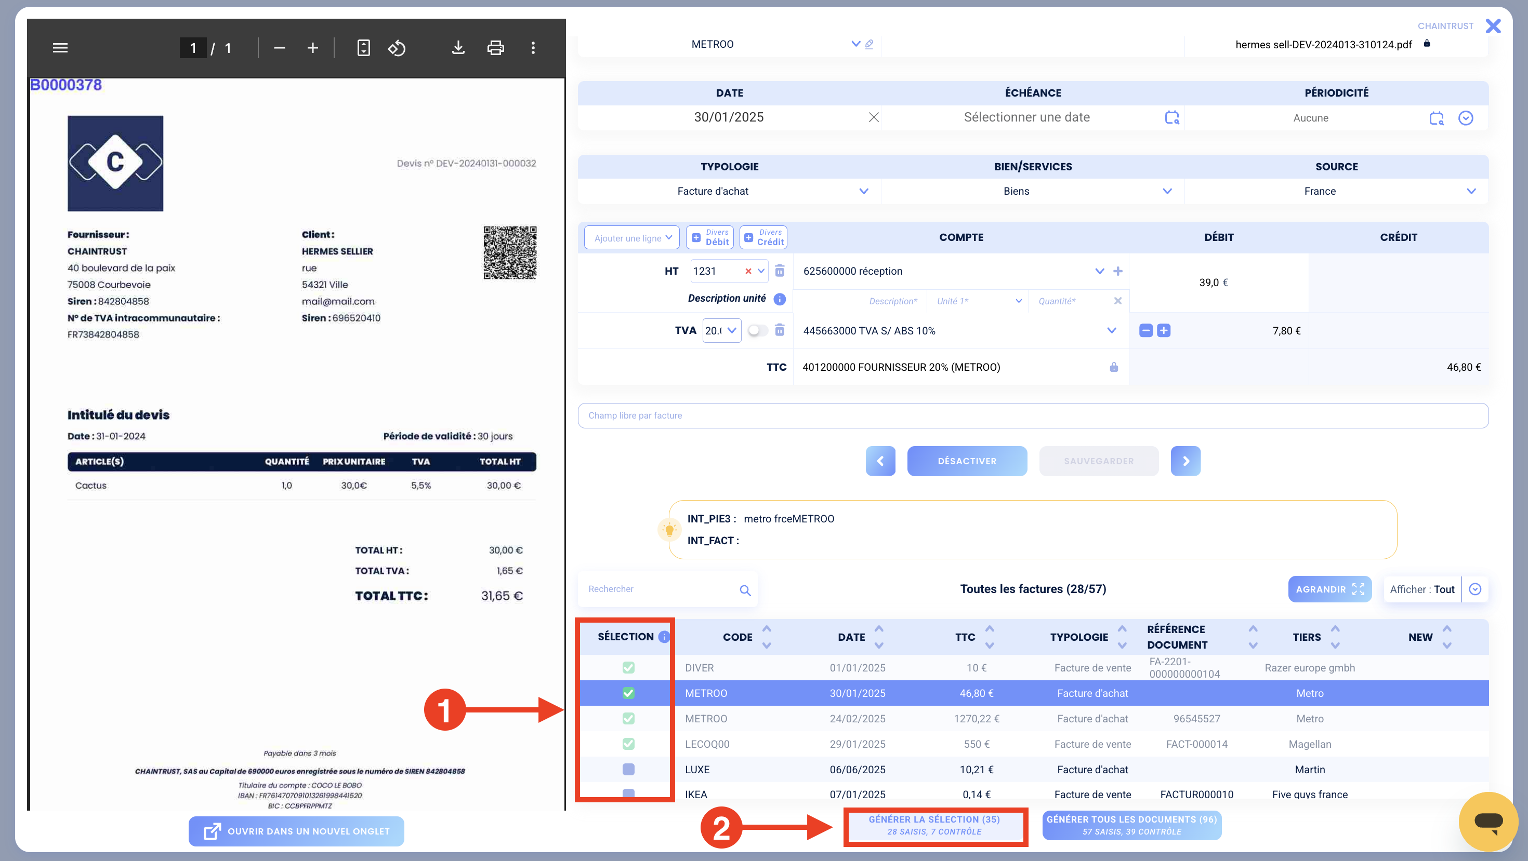Screen dimensions: 1528x861
Task: Click the Description input field
Action: point(860,301)
